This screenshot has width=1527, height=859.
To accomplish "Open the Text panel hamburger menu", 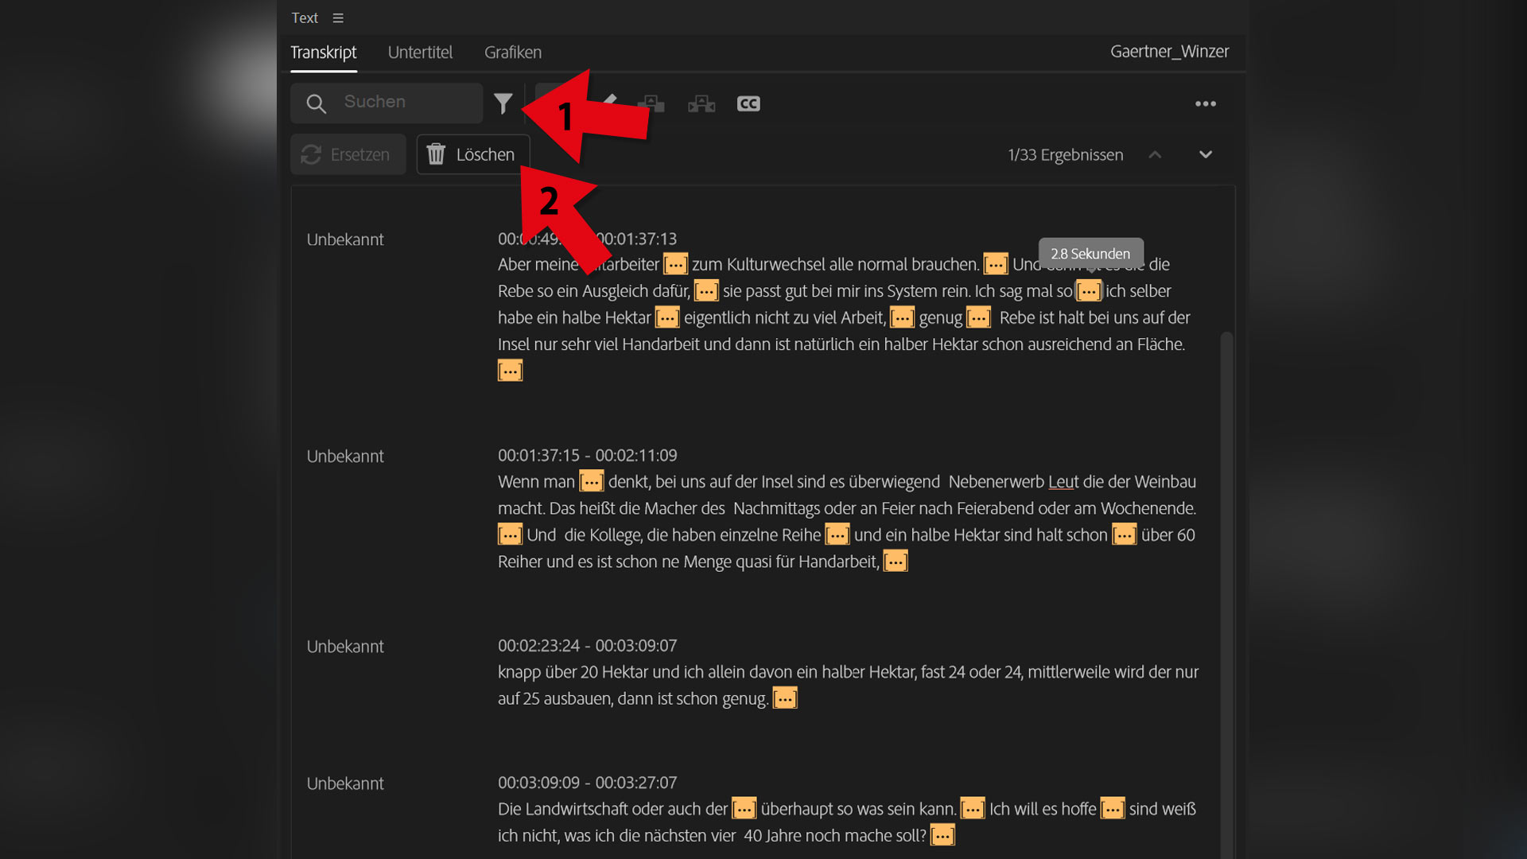I will click(338, 17).
